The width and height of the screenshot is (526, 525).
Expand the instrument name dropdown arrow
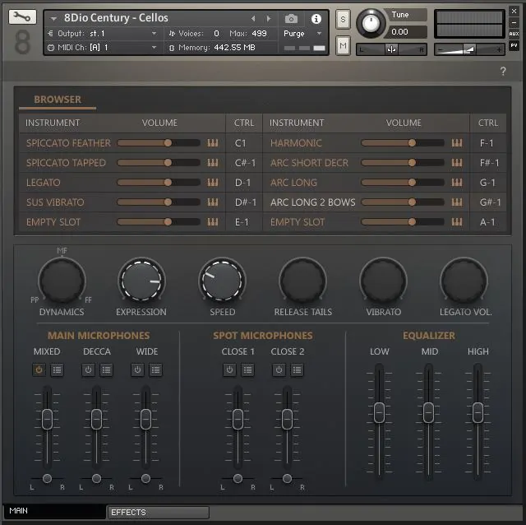click(x=53, y=19)
